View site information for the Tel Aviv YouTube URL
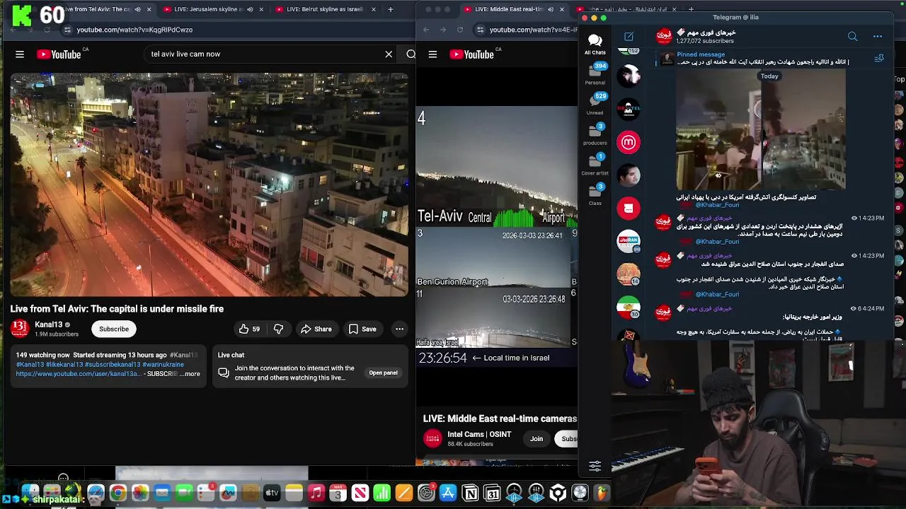The image size is (906, 509). tap(67, 30)
